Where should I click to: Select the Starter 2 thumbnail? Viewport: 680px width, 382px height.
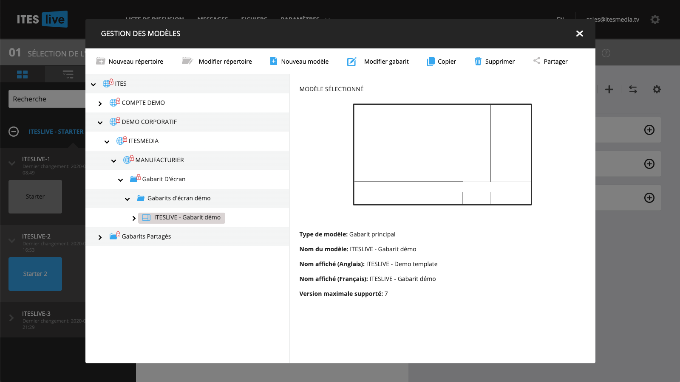pos(35,274)
